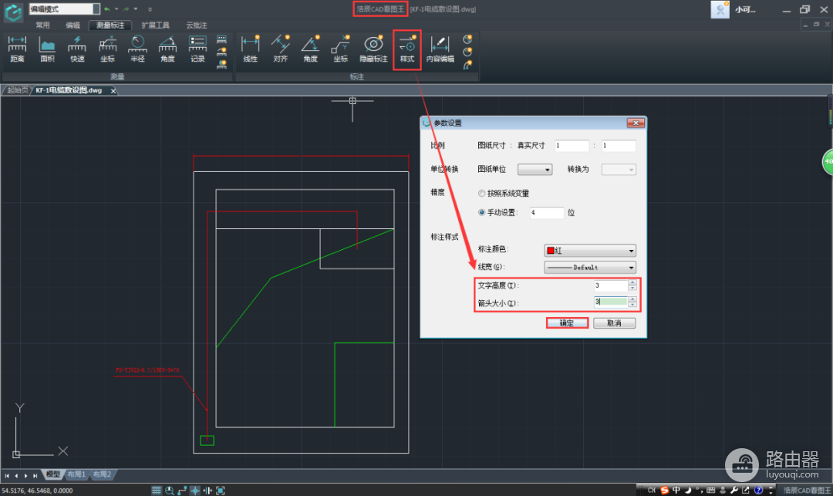Select the 线性 linear dimension tool
The width and height of the screenshot is (833, 496).
(250, 49)
